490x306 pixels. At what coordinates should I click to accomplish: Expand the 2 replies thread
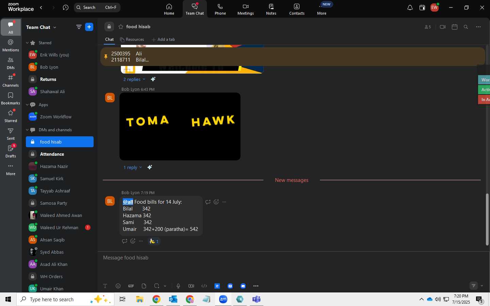point(134,79)
